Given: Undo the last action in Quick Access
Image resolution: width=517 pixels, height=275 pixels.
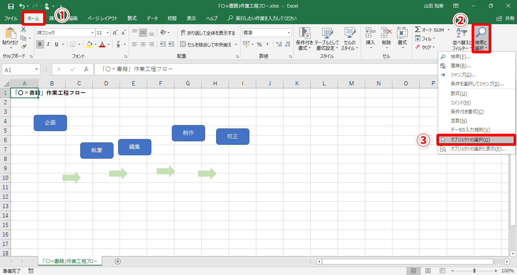Looking at the screenshot, I should (22, 6).
